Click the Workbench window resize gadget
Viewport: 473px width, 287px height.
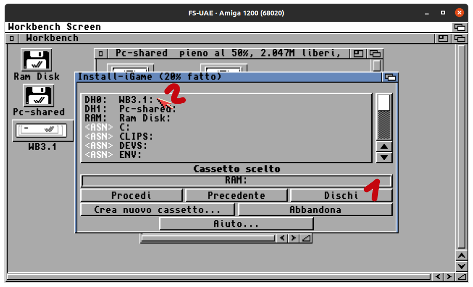pyautogui.click(x=461, y=276)
